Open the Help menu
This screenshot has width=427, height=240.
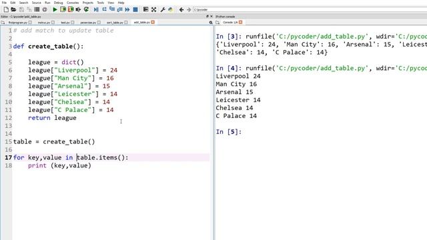point(121,3)
